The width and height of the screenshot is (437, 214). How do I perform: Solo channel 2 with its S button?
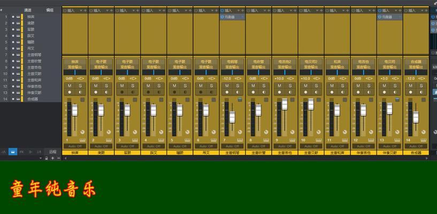coord(106,86)
